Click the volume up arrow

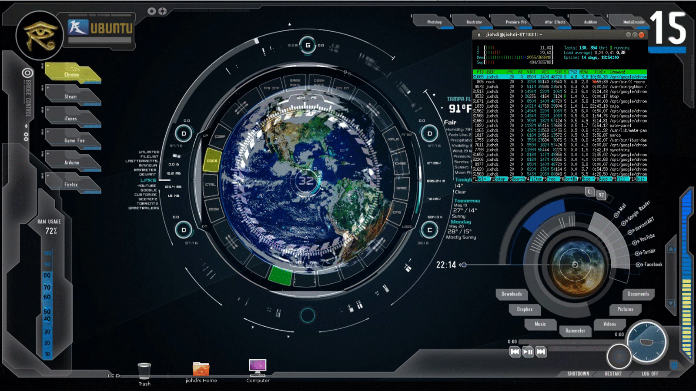point(671,249)
